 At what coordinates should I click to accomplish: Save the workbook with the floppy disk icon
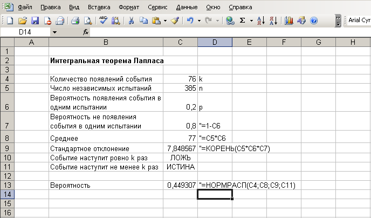pos(35,21)
